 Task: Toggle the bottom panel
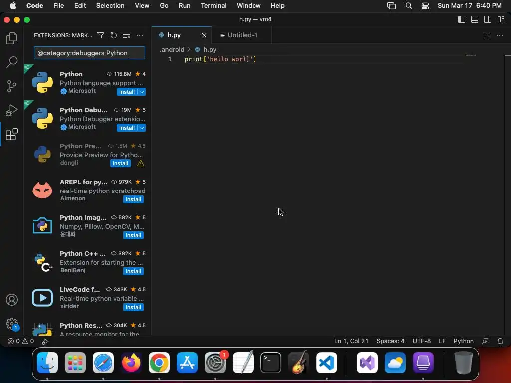pos(475,19)
